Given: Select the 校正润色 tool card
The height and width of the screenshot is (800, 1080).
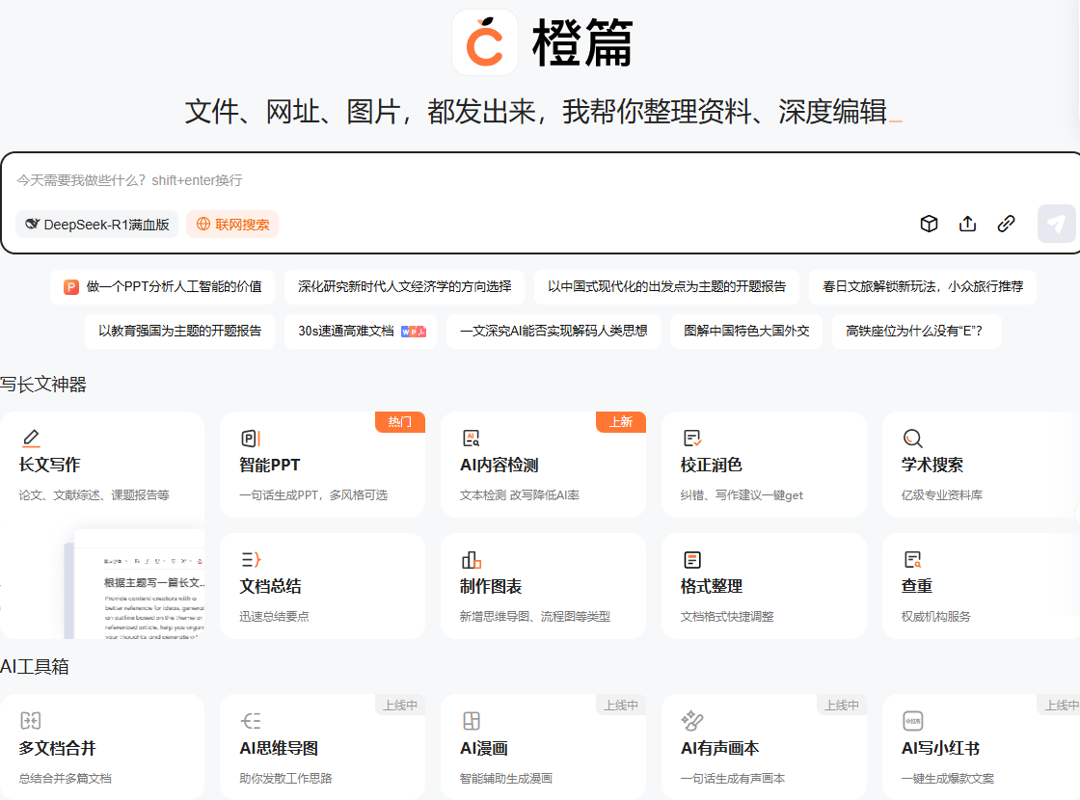Looking at the screenshot, I should [764, 465].
